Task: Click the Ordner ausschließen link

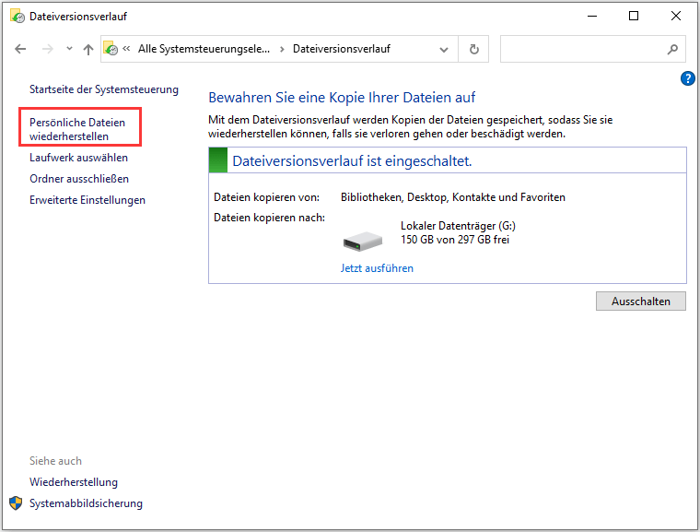Action: pos(79,179)
